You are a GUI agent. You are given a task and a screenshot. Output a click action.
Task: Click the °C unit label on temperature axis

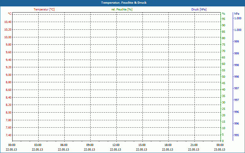tap(10, 13)
